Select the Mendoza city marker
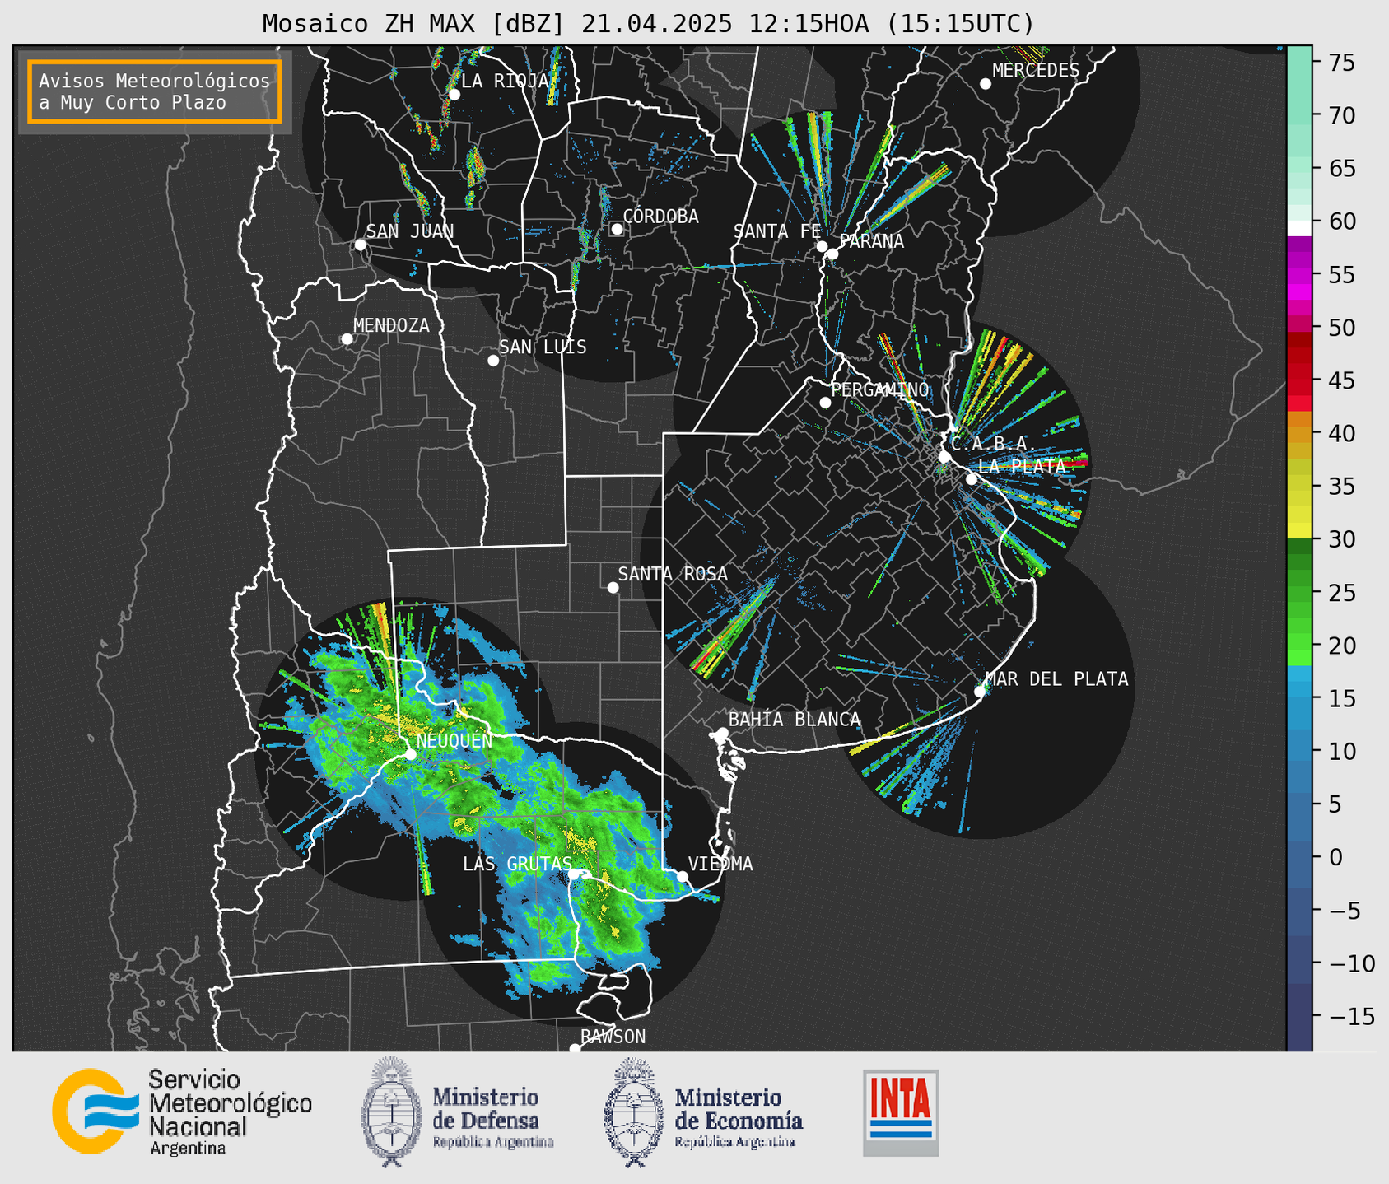1389x1184 pixels. (347, 339)
